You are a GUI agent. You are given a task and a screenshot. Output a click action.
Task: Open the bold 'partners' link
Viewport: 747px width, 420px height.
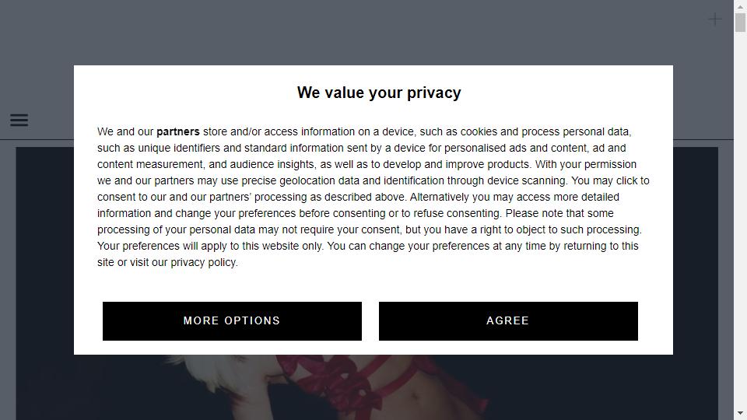point(177,132)
